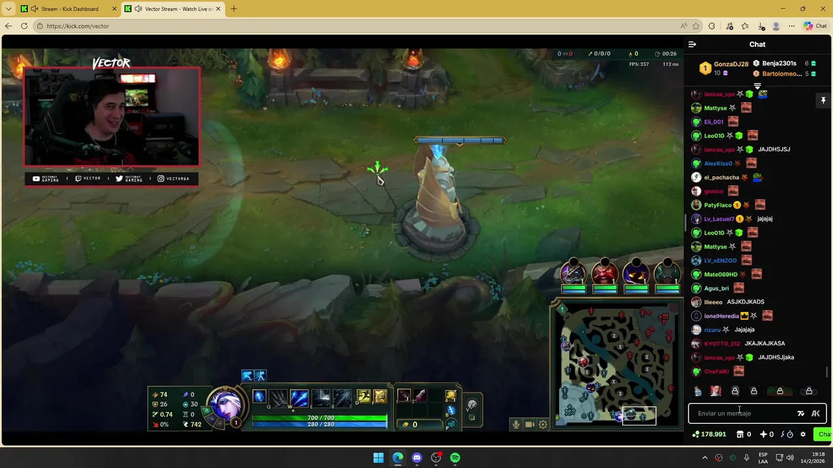The height and width of the screenshot is (468, 833).
Task: Click the champion portrait in HUD
Action: coord(226,404)
